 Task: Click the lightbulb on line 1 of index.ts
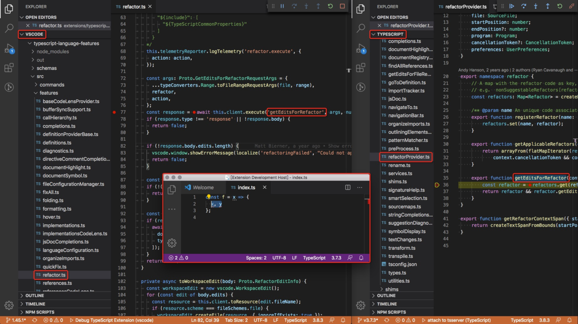coord(208,197)
